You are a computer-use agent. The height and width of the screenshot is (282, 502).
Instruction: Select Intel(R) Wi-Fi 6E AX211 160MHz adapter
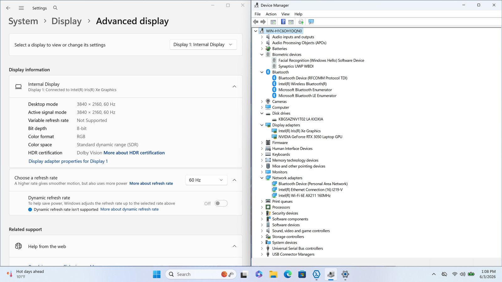[x=305, y=196]
